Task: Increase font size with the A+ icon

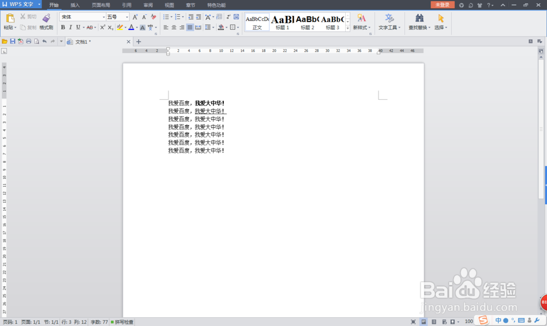Action: 135,17
